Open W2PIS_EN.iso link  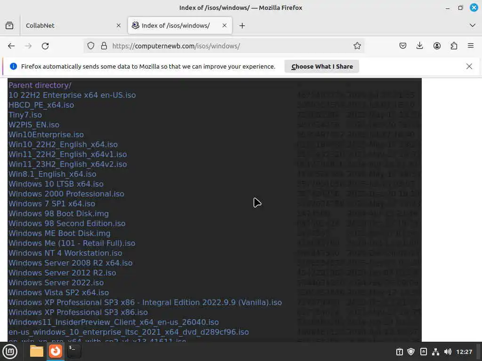(34, 125)
